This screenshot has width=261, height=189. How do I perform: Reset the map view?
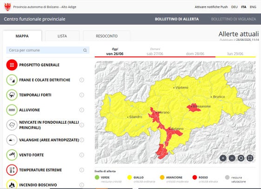pyautogui.click(x=241, y=158)
